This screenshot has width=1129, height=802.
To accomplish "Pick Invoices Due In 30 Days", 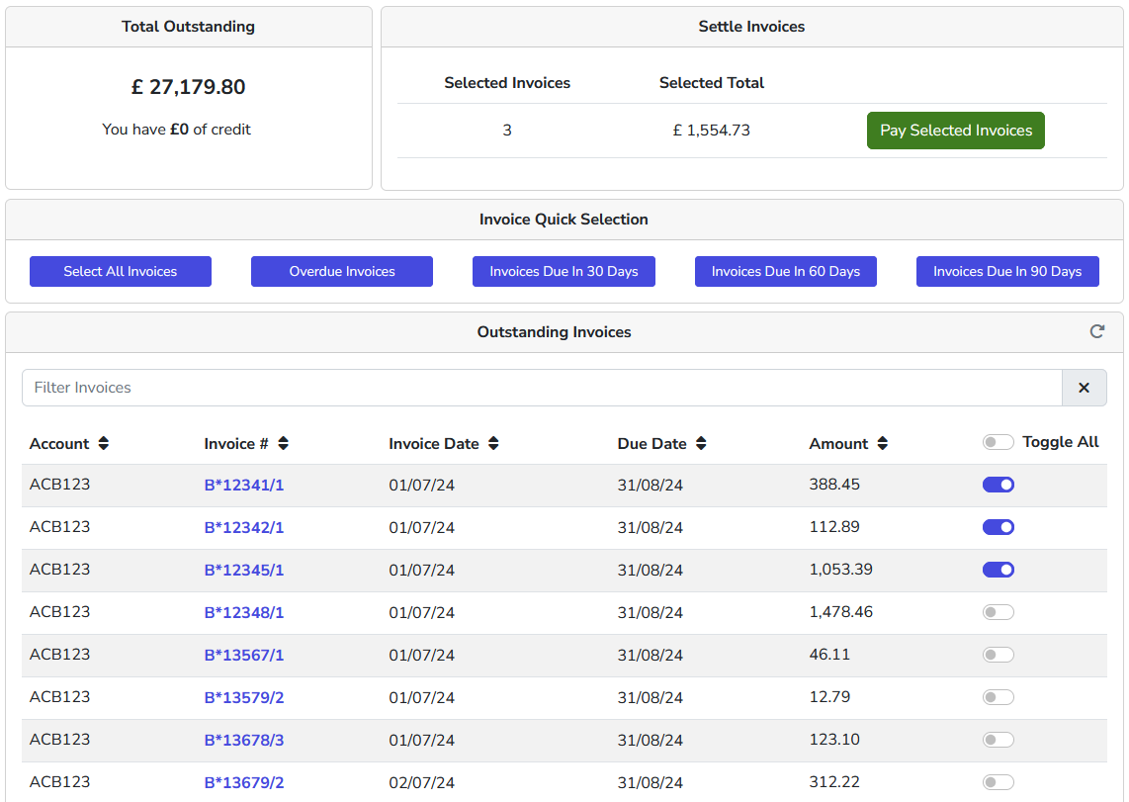I will 564,271.
